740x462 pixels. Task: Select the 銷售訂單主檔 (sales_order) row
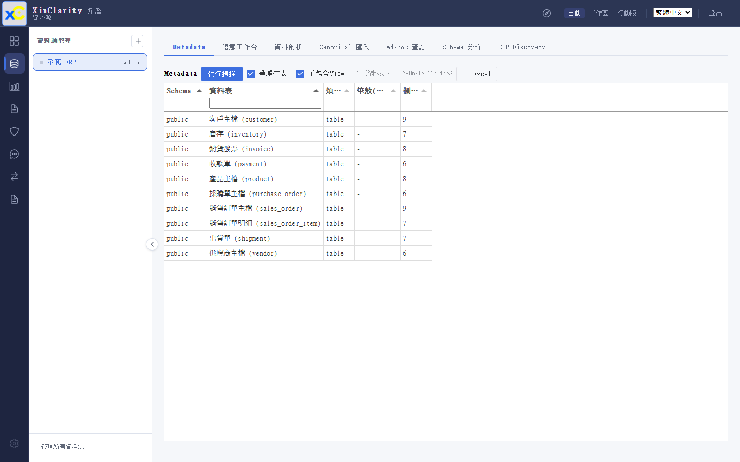(298, 208)
